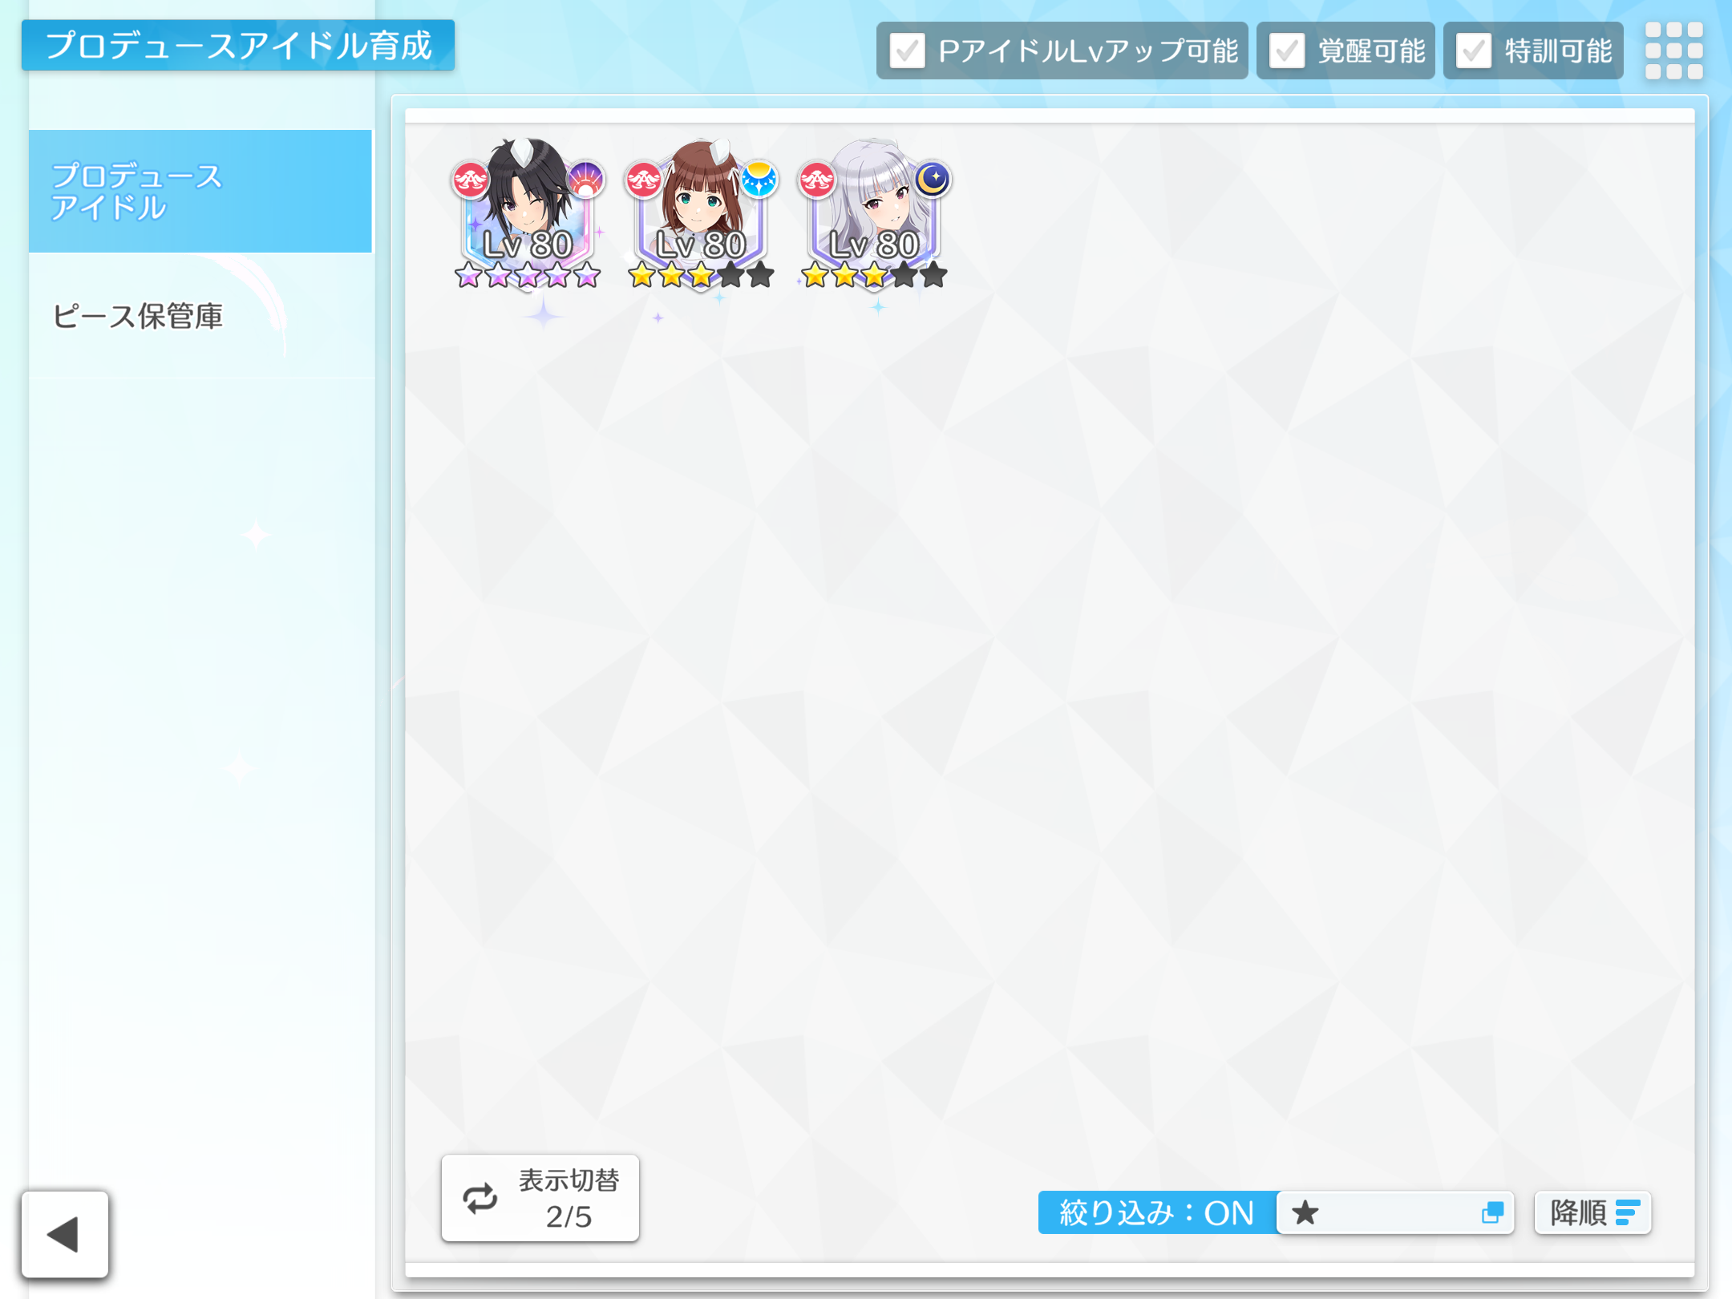Click the window-stack icon in sort dropdown
The height and width of the screenshot is (1299, 1732).
coord(1492,1212)
